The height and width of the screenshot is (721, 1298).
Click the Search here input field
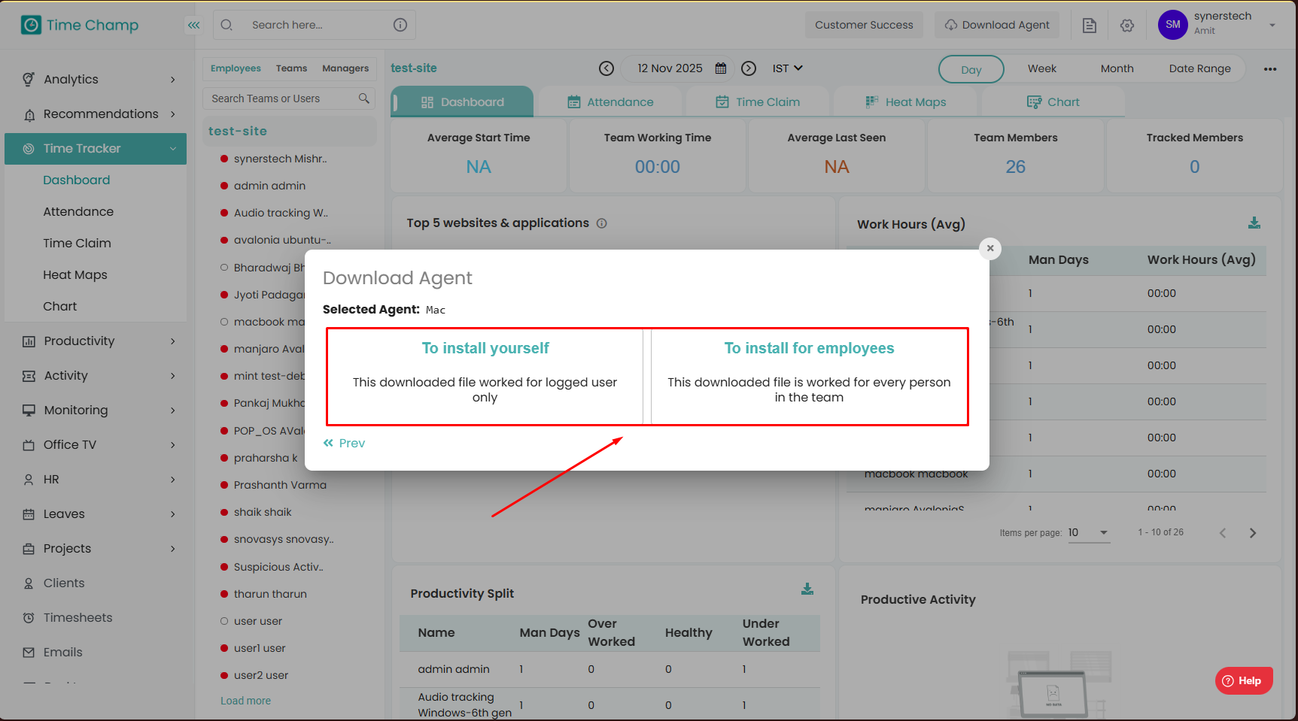(x=315, y=25)
